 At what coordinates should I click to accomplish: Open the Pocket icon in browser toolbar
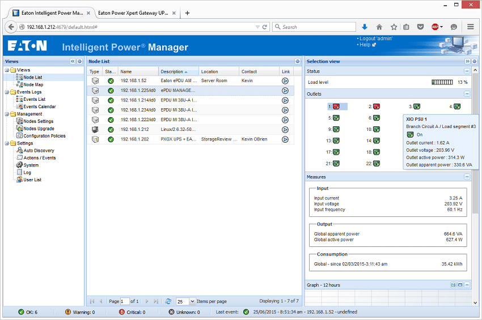coord(421,27)
